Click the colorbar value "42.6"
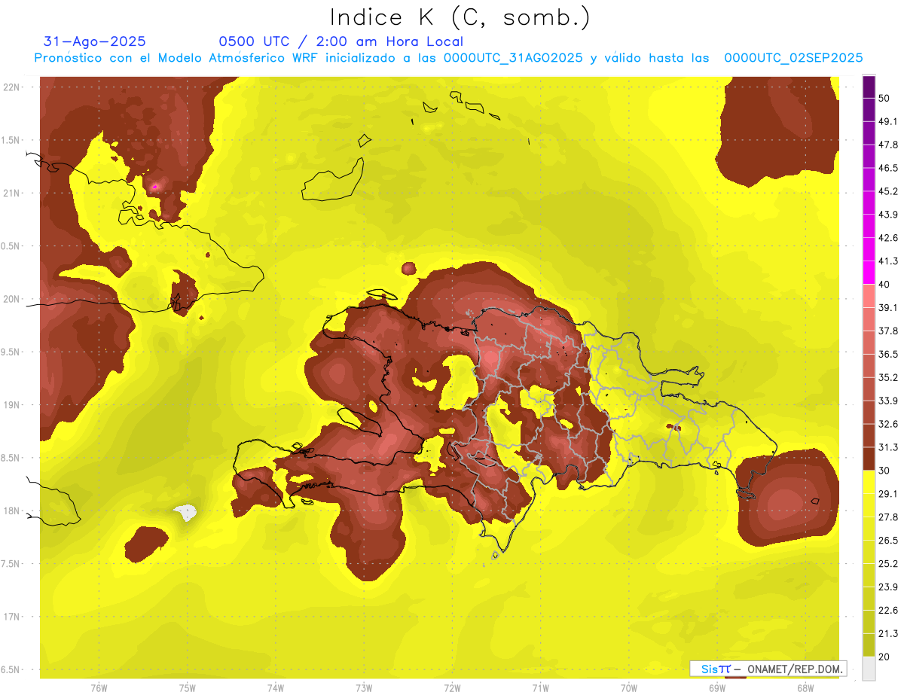The width and height of the screenshot is (904, 698). (888, 238)
